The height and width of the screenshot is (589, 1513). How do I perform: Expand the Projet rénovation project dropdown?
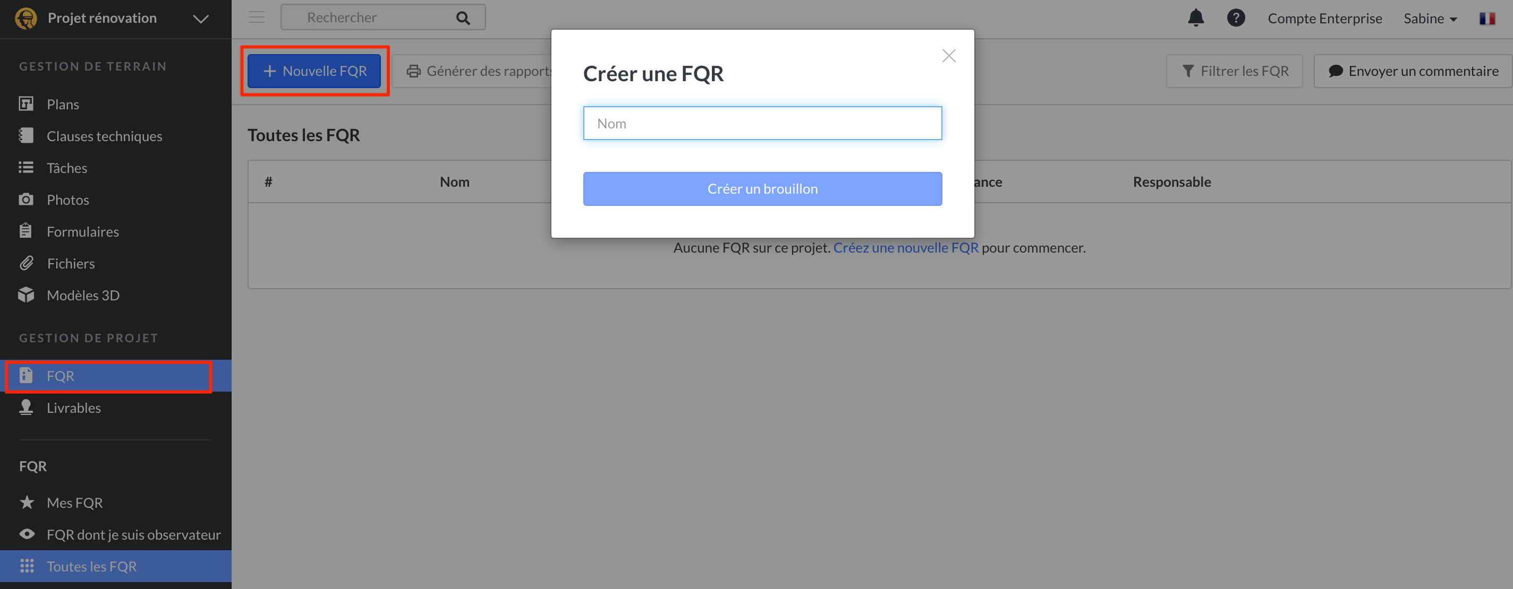coord(201,19)
